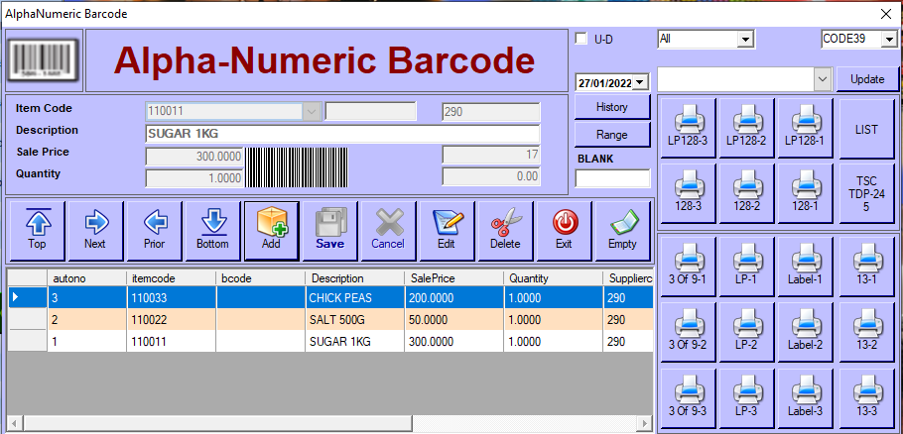Screen dimensions: 903x434
Task: Expand the All filter dropdown
Action: pos(743,39)
